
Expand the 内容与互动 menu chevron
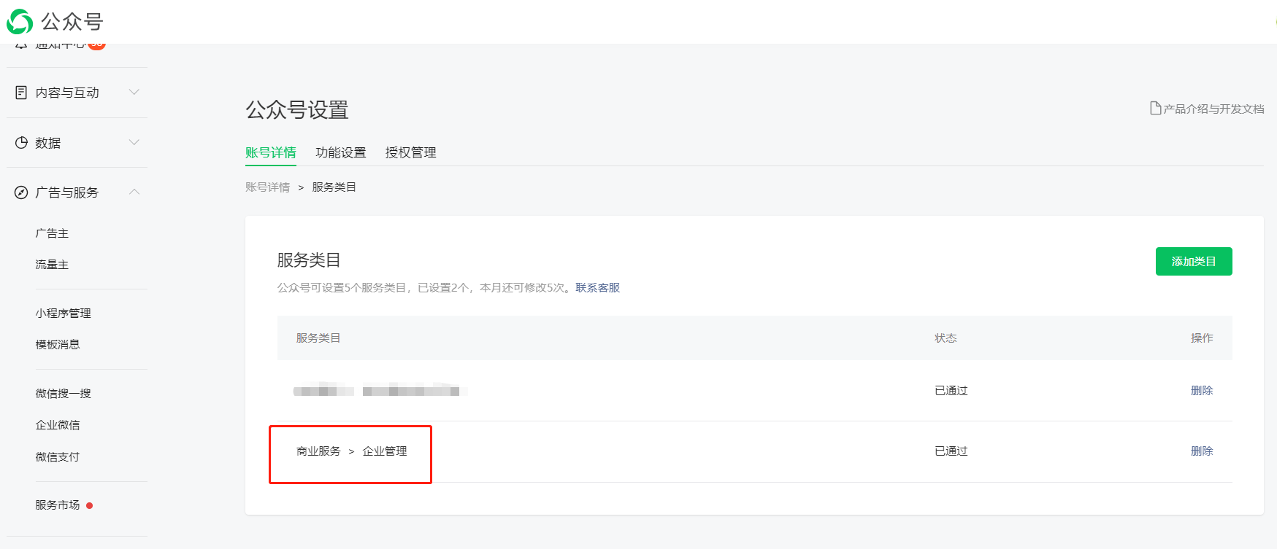pyautogui.click(x=134, y=92)
